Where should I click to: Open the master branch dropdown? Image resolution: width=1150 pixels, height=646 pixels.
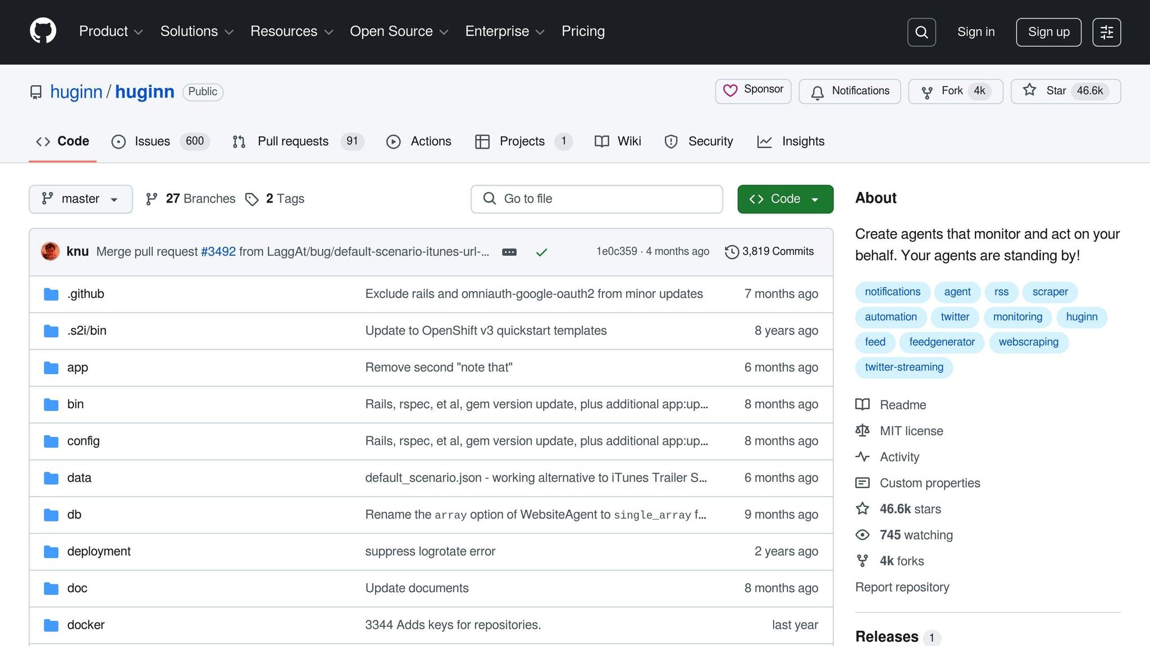pyautogui.click(x=81, y=199)
